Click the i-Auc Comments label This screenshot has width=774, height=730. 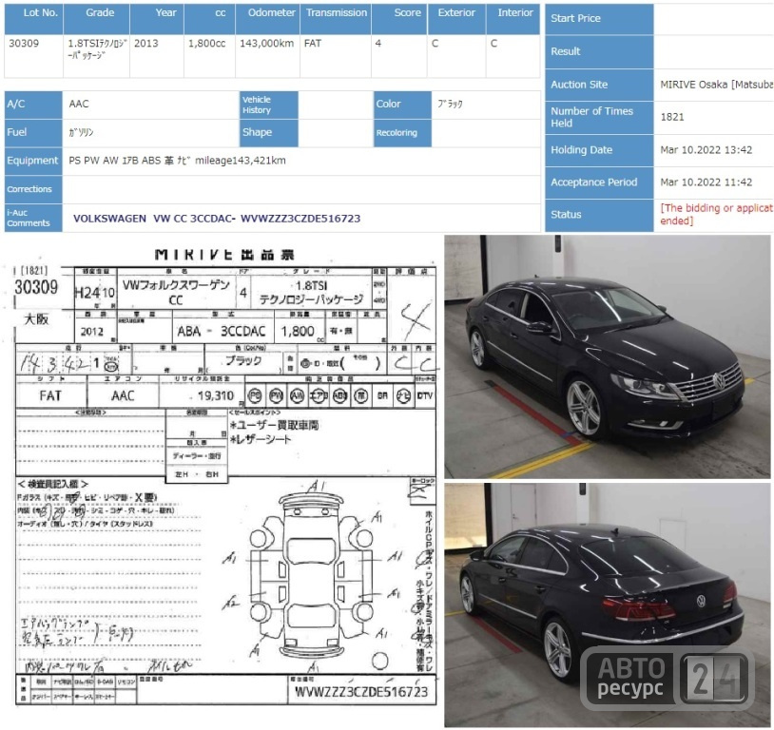(33, 218)
